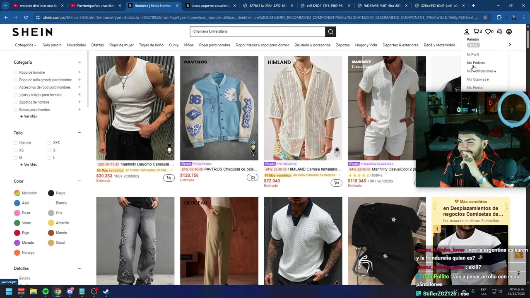Select Mis Cupones from account menu

(477, 79)
